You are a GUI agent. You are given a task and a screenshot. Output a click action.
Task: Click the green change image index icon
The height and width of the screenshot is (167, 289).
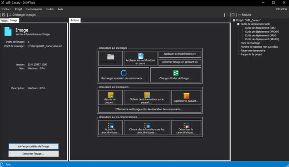pos(176,73)
